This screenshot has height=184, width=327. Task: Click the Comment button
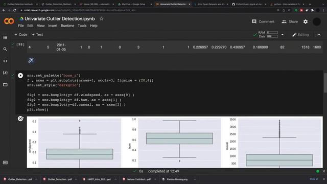tap(263, 21)
